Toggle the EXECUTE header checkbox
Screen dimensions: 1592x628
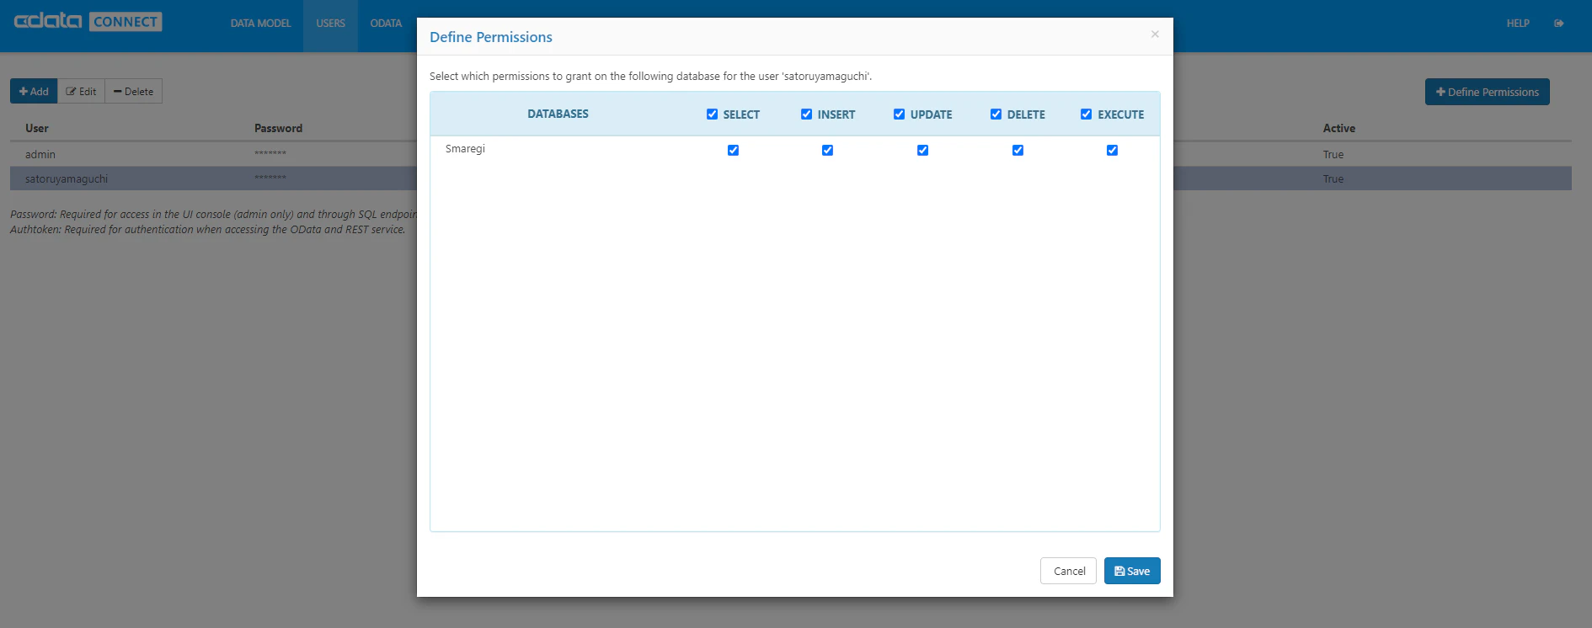1086,114
